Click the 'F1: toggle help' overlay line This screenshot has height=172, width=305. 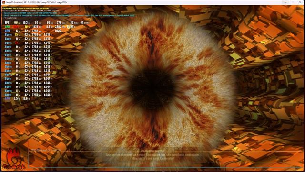click(10, 18)
